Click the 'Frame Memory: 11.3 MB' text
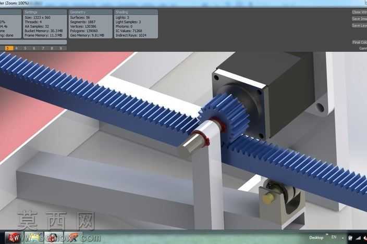367x244 pixels. (x=43, y=35)
